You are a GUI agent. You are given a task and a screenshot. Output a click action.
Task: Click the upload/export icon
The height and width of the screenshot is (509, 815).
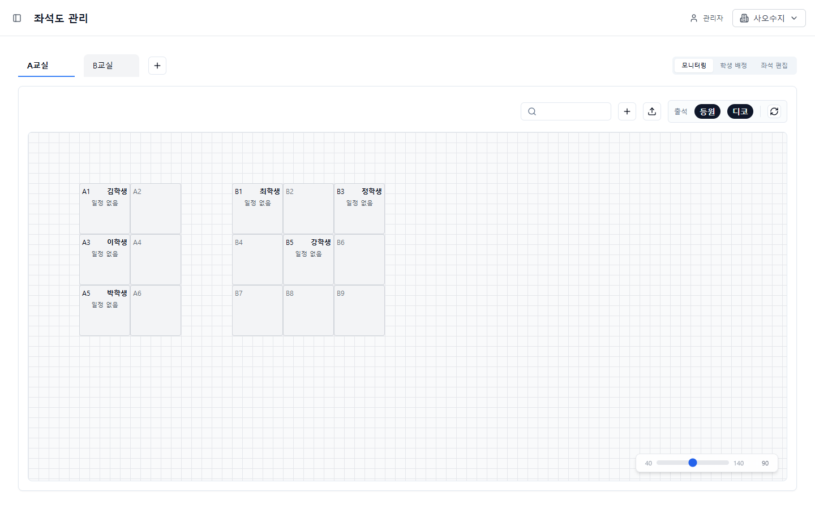coord(652,111)
